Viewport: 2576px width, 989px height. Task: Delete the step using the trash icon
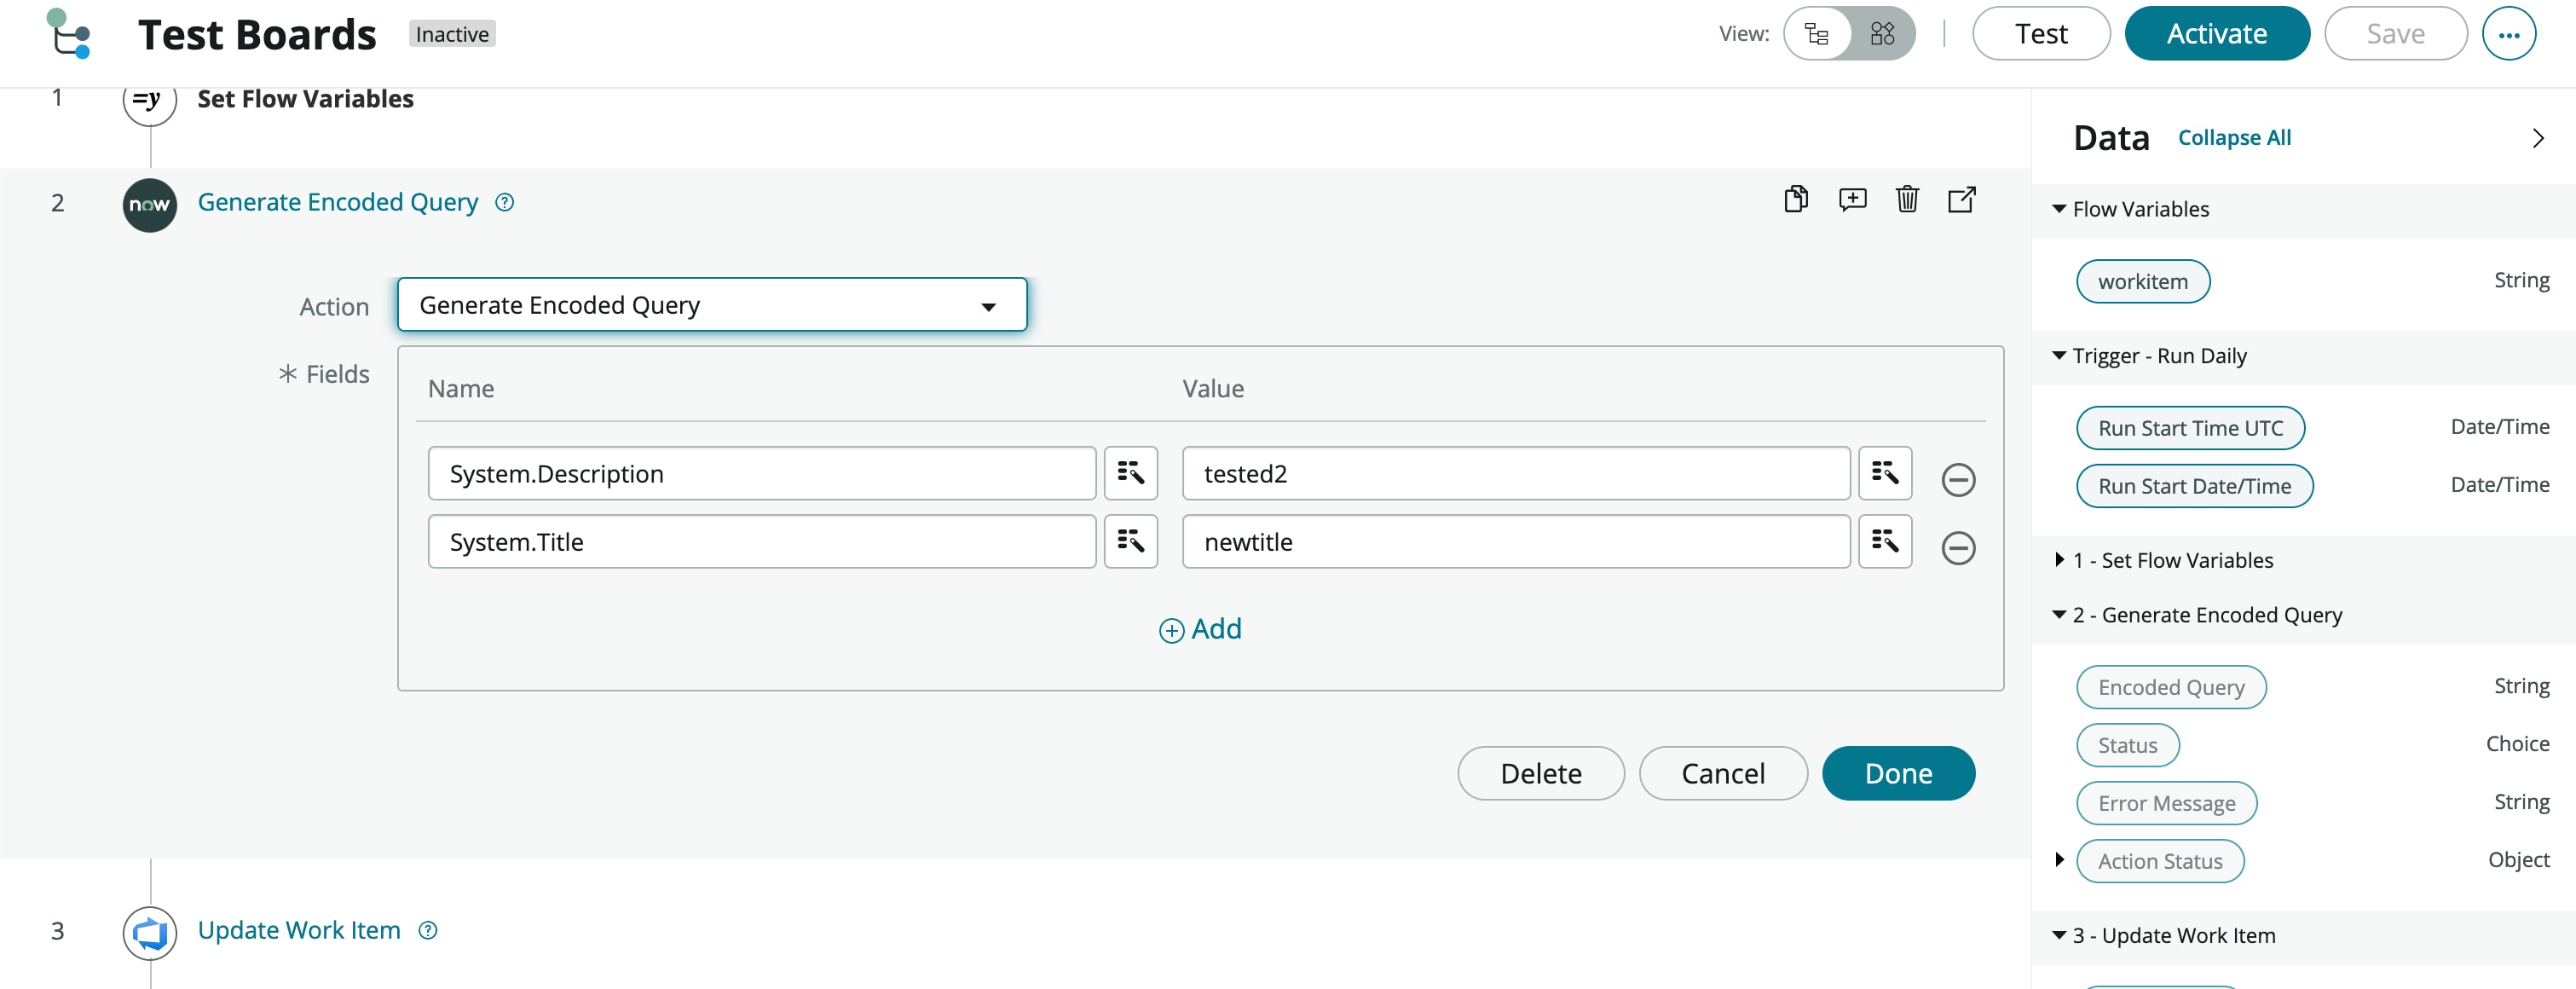click(x=1907, y=199)
